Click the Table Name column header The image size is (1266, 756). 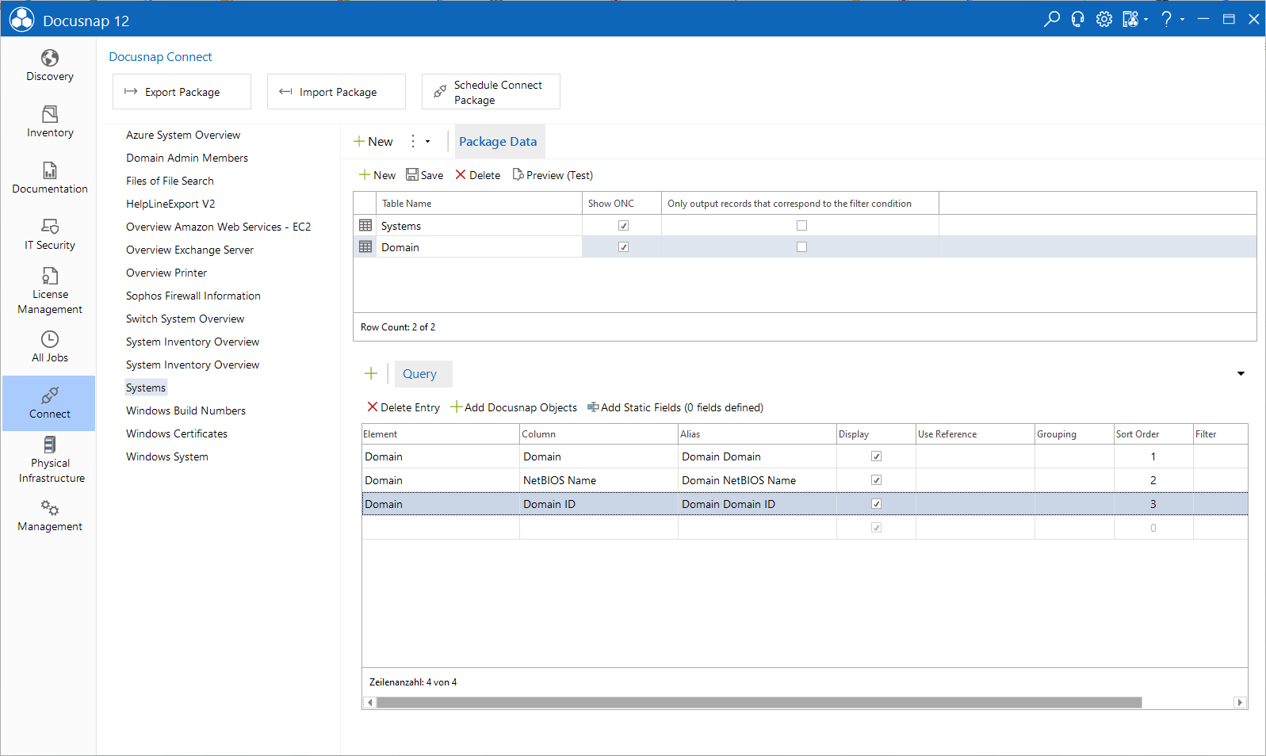[480, 204]
